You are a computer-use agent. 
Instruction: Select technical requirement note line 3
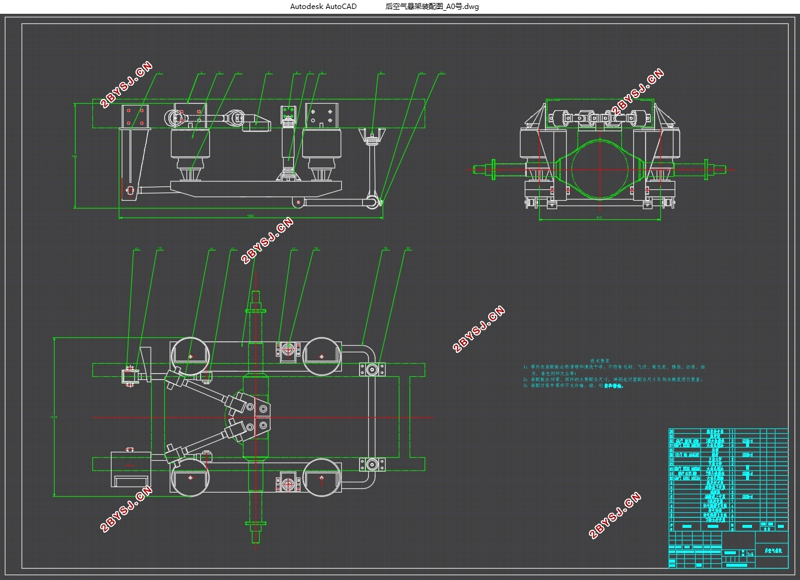click(x=573, y=386)
